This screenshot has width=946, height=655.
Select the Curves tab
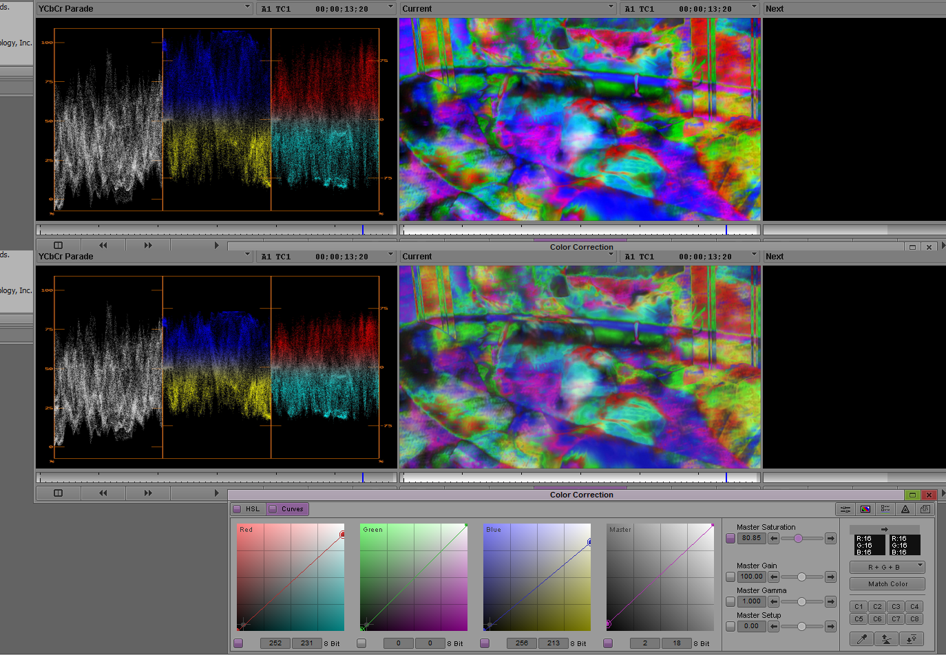287,509
